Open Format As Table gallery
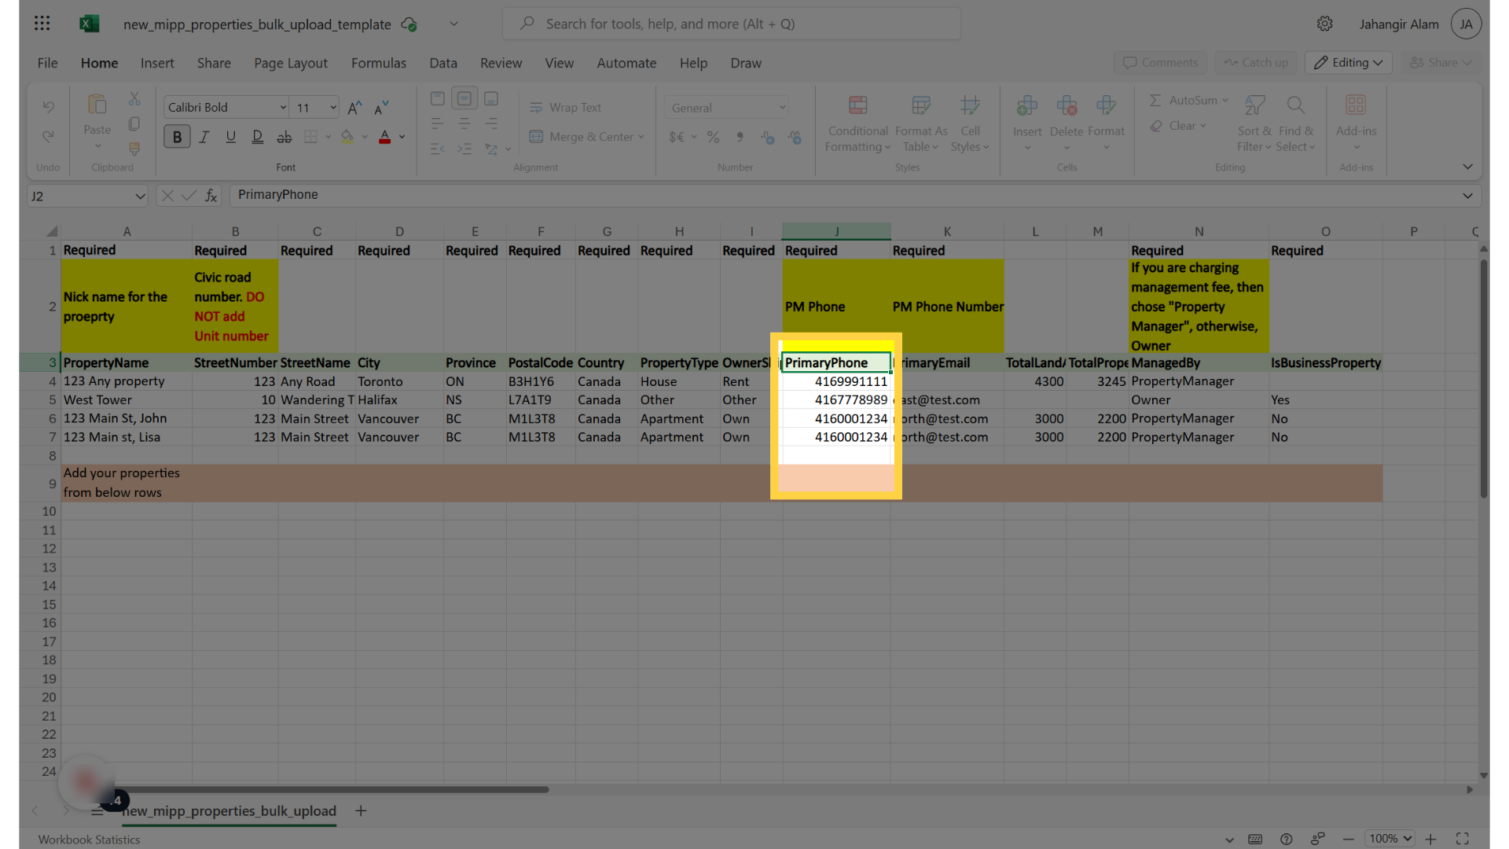The image size is (1509, 849). [921, 123]
